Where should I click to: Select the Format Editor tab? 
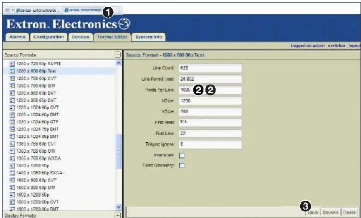click(112, 37)
